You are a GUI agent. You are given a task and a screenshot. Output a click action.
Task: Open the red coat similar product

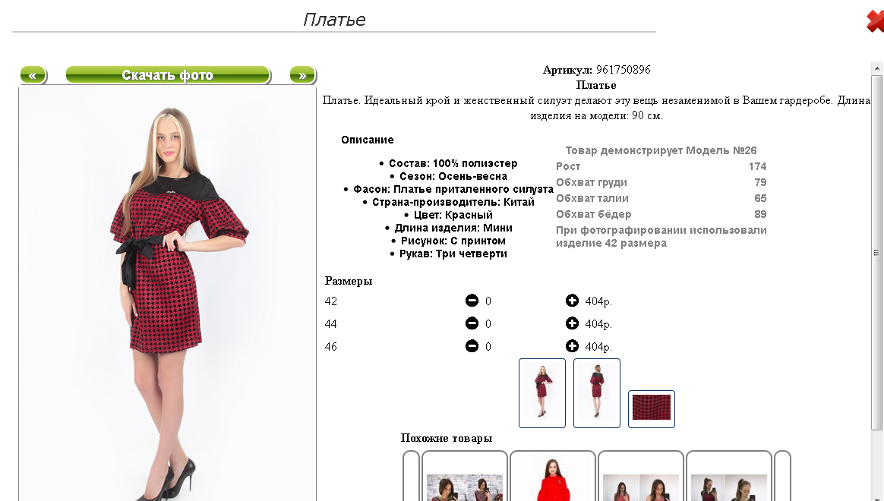pyautogui.click(x=553, y=476)
